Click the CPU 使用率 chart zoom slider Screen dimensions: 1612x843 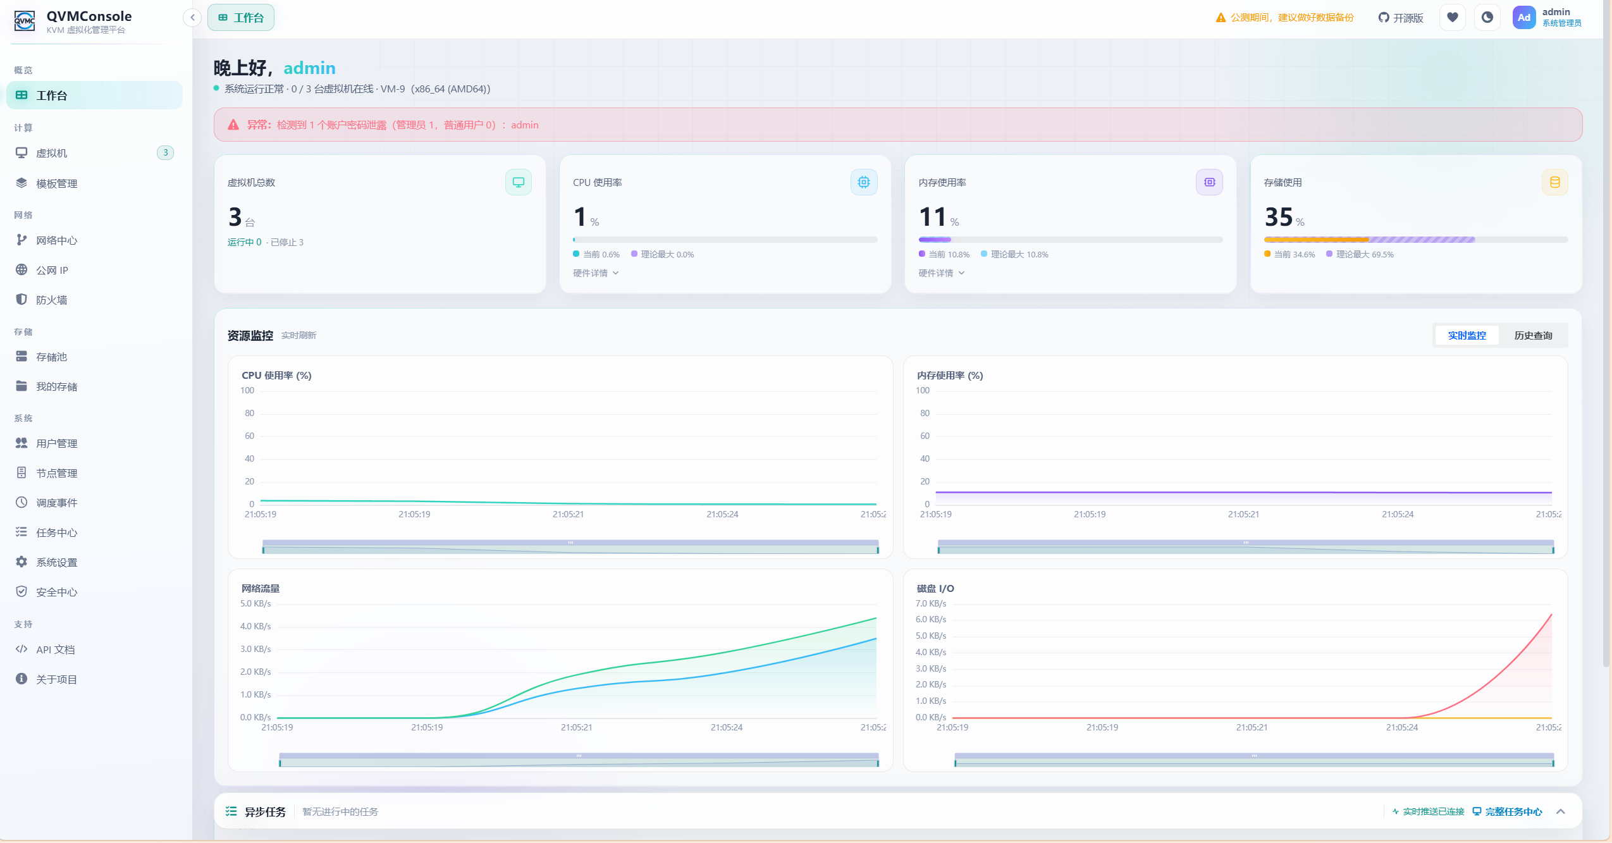click(570, 547)
